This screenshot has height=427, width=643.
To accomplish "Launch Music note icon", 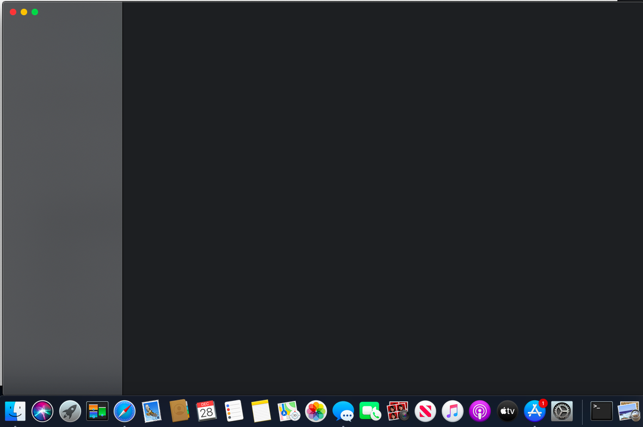I will click(x=452, y=411).
